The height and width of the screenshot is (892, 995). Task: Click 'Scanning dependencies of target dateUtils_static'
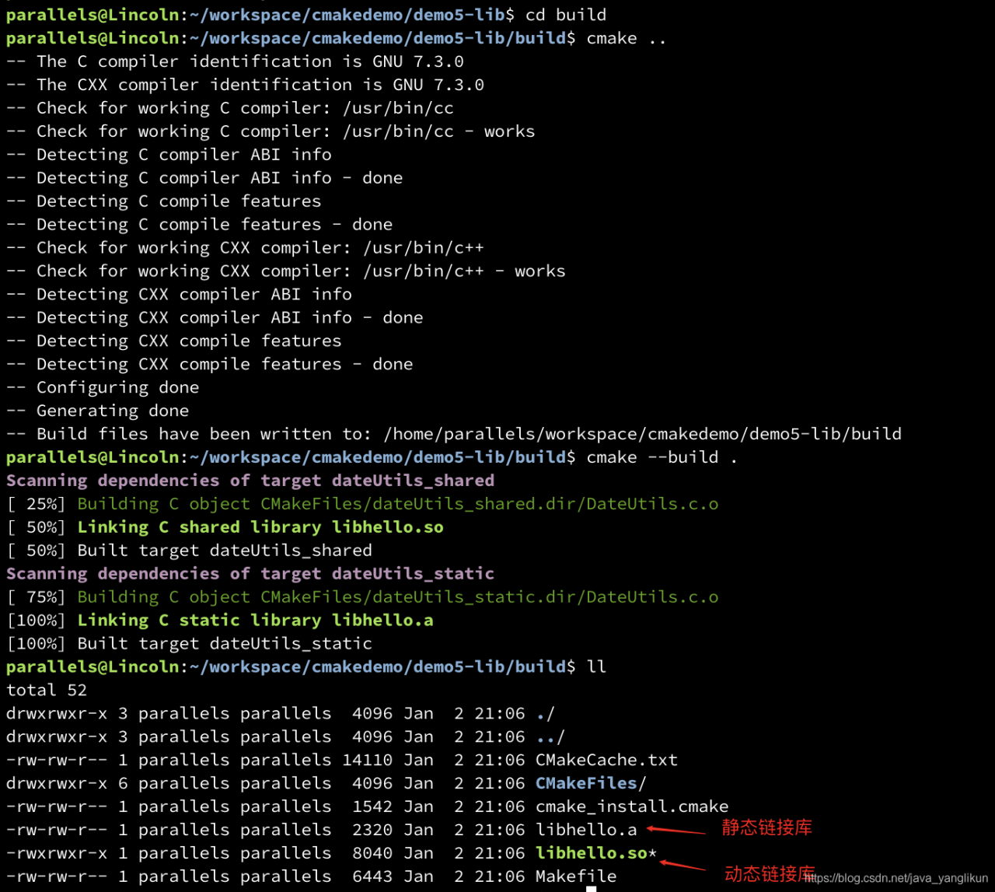250,574
